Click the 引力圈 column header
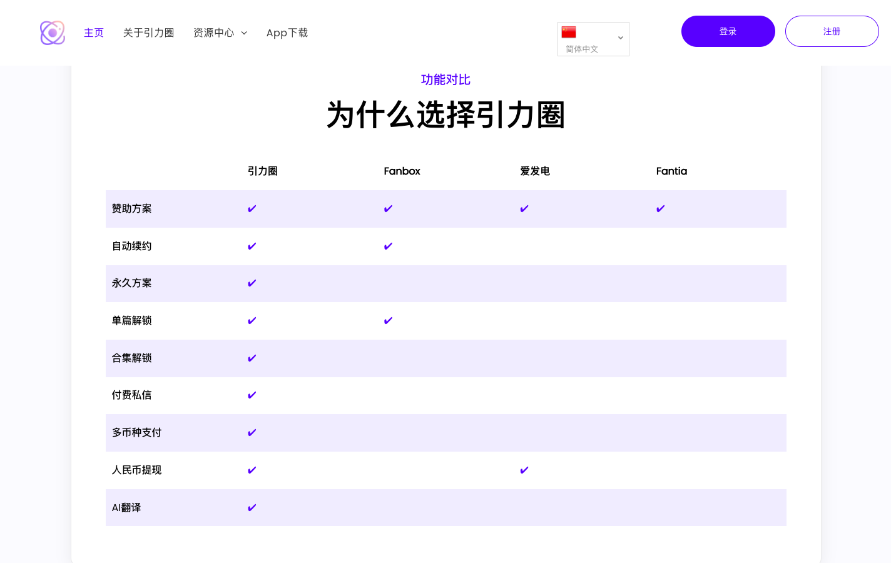The height and width of the screenshot is (563, 891). (x=263, y=171)
